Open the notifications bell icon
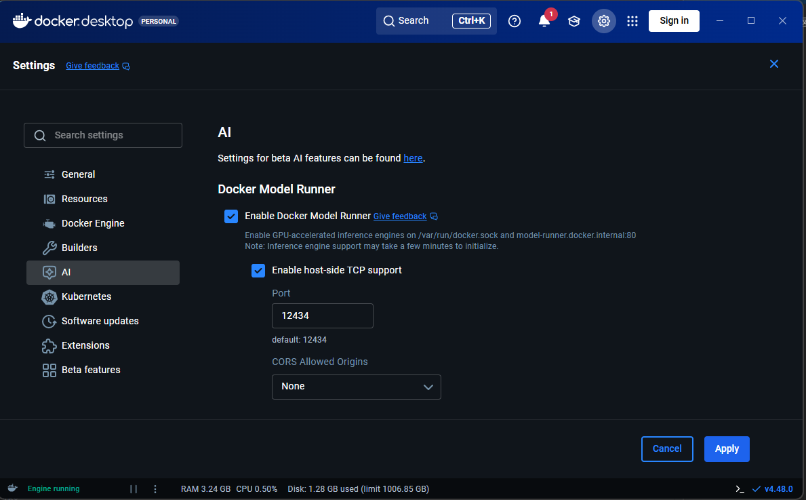 point(544,21)
